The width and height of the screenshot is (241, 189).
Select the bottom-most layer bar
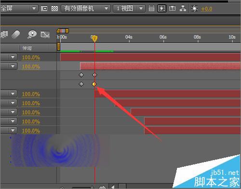[192, 130]
